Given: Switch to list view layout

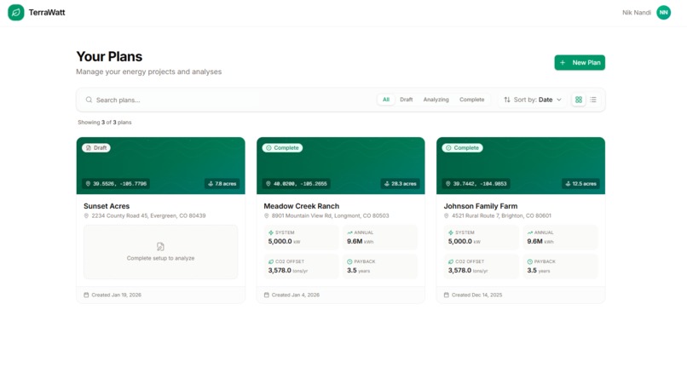Looking at the screenshot, I should [592, 100].
